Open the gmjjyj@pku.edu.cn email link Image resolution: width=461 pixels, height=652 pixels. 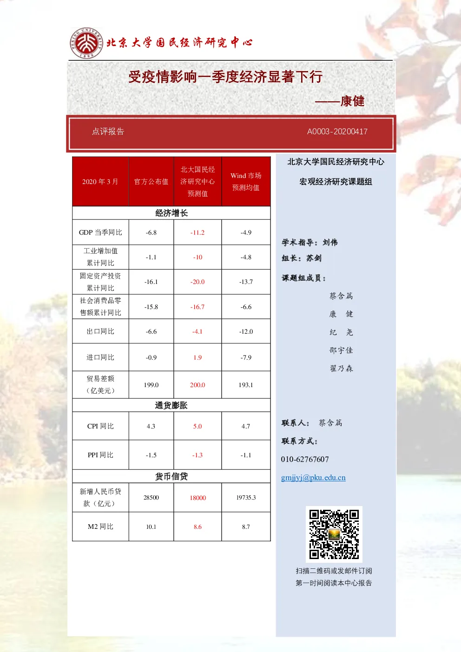(x=313, y=478)
